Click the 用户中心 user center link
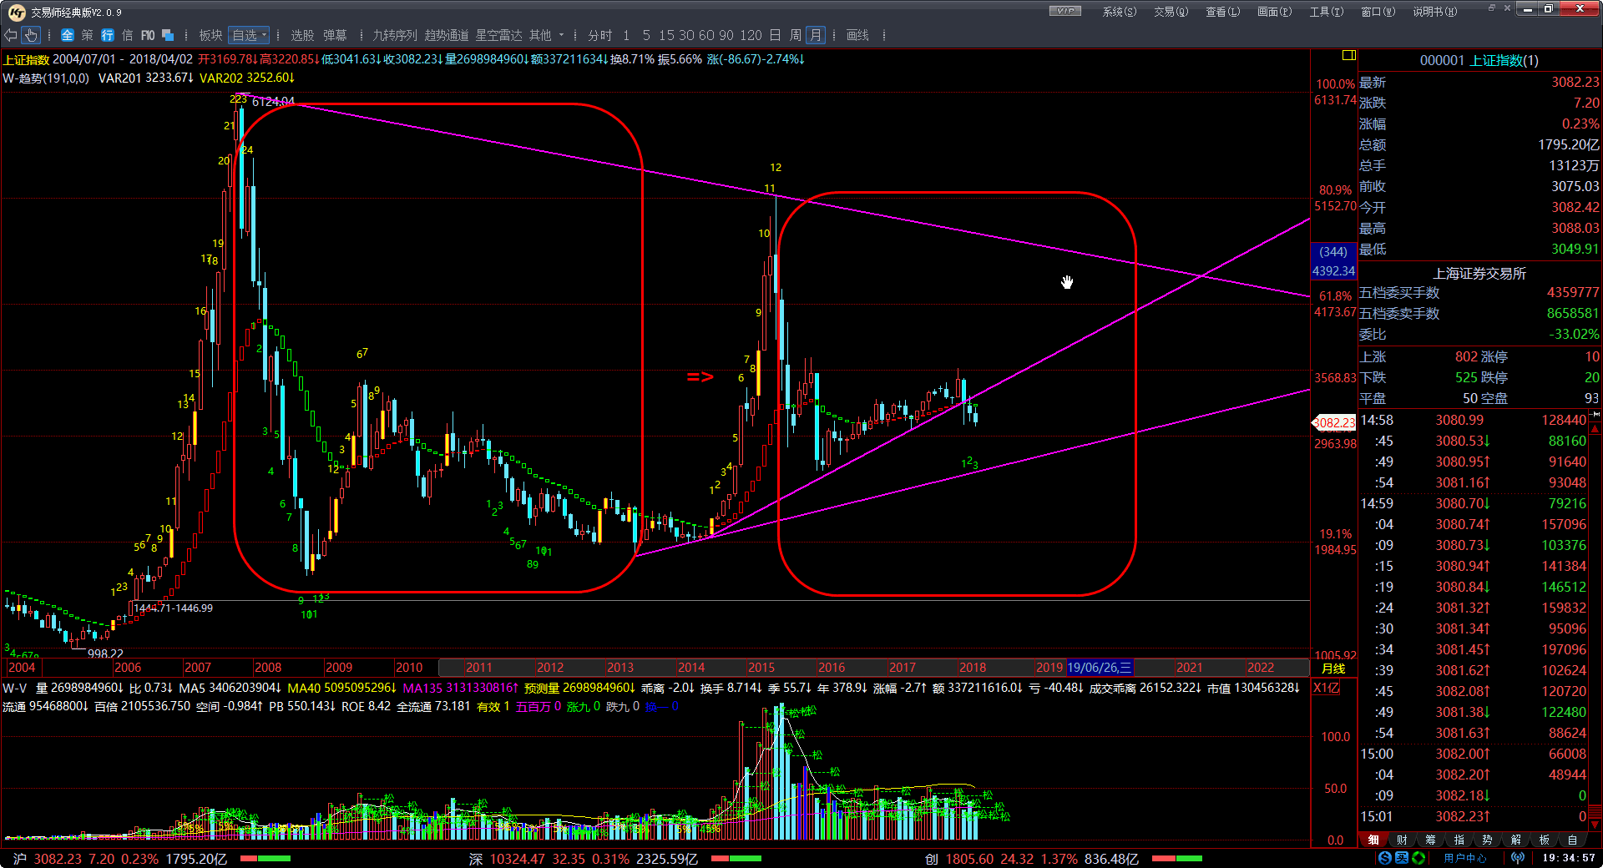1603x868 pixels. tap(1464, 858)
